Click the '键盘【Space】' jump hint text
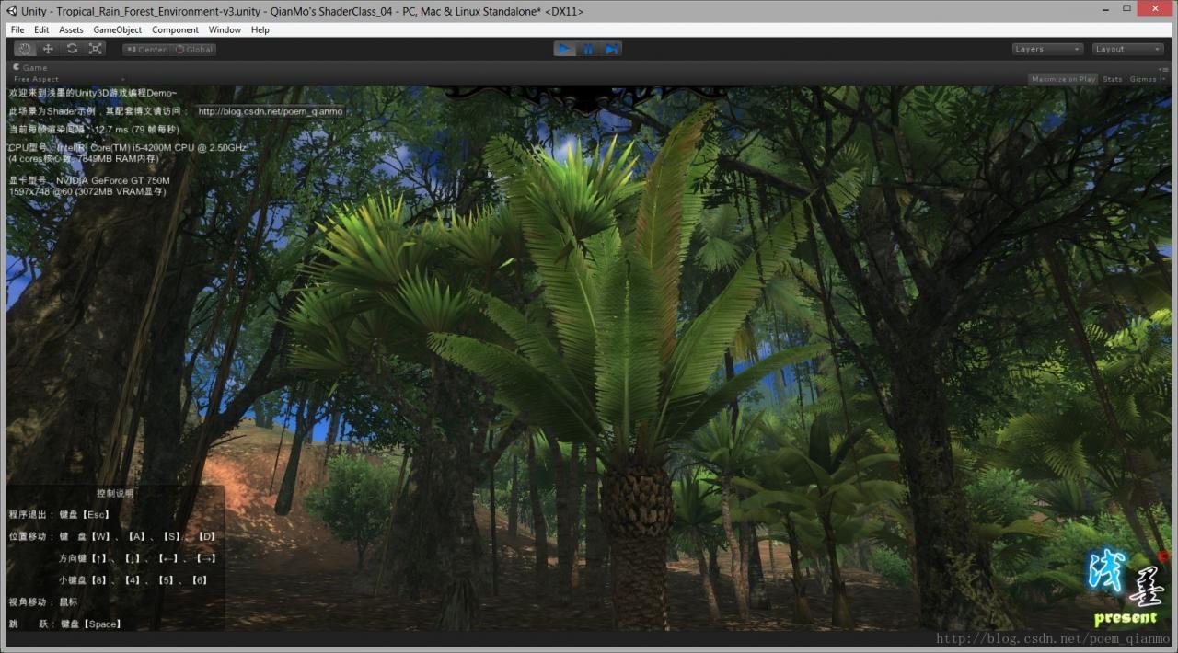The image size is (1178, 653). click(x=91, y=624)
